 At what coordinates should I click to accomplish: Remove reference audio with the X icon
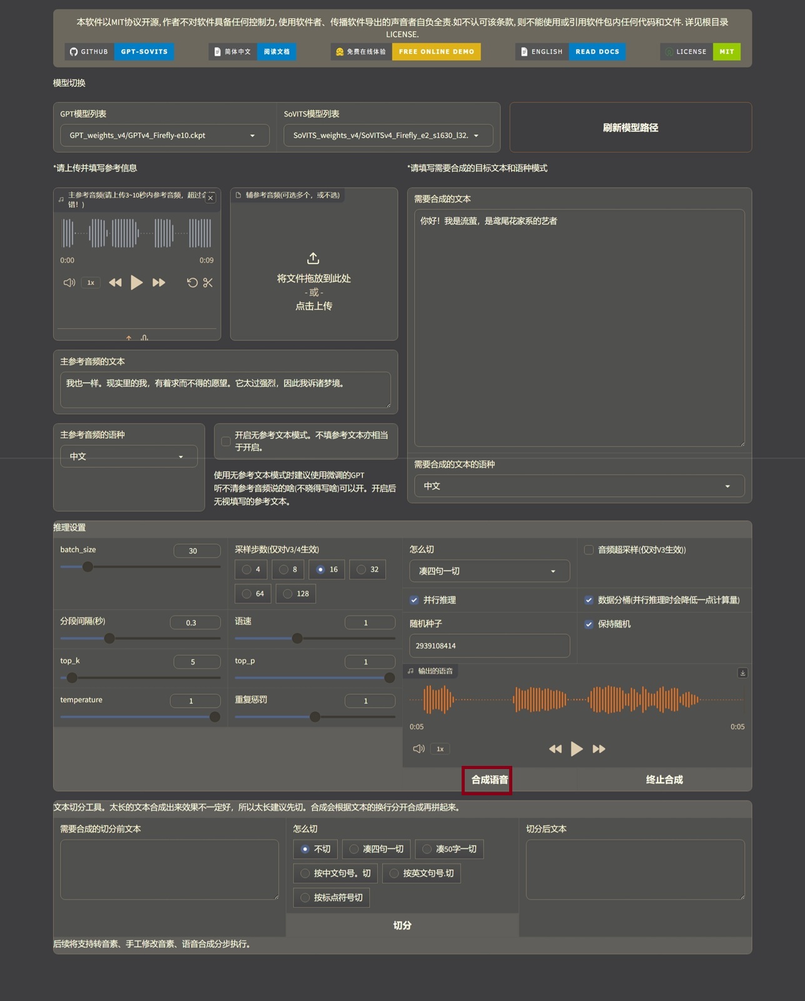tap(211, 198)
